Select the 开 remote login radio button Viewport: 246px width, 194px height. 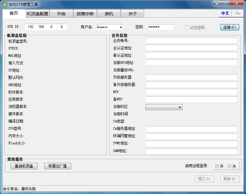pyautogui.click(x=217, y=166)
